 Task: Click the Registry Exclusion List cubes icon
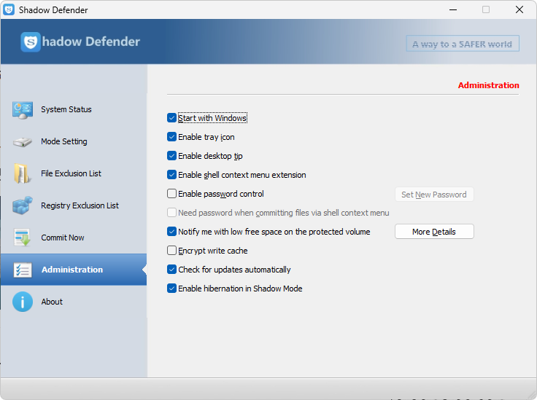pyautogui.click(x=23, y=205)
